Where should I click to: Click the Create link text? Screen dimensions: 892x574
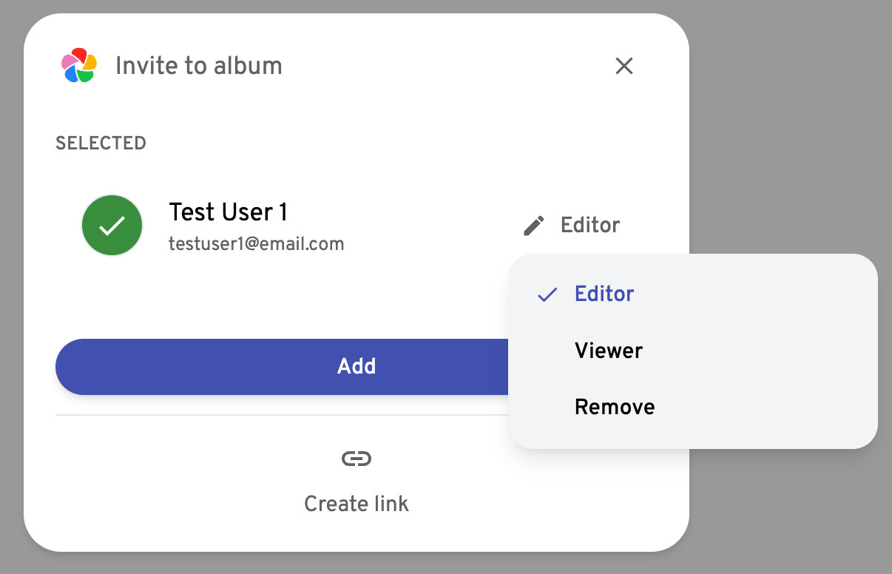[357, 504]
